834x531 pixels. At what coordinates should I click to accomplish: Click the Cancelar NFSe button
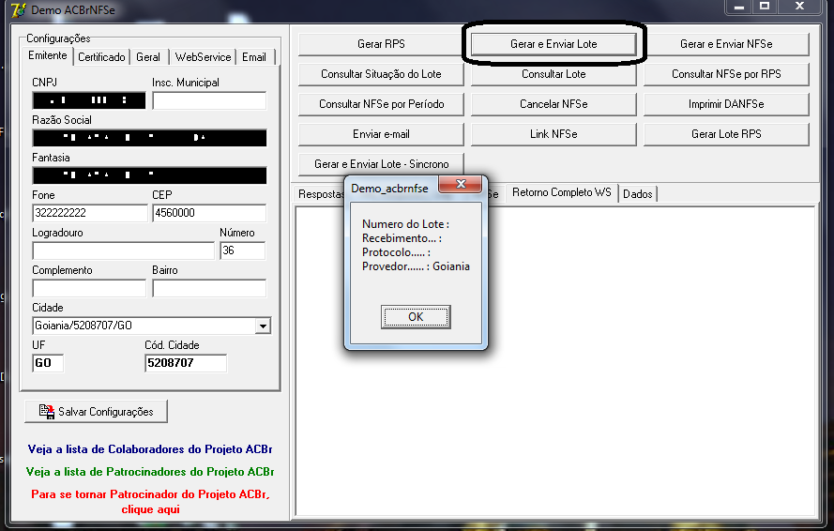[x=553, y=104]
